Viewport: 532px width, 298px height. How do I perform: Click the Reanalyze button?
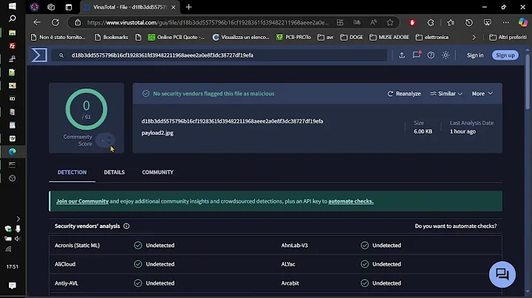(x=404, y=94)
